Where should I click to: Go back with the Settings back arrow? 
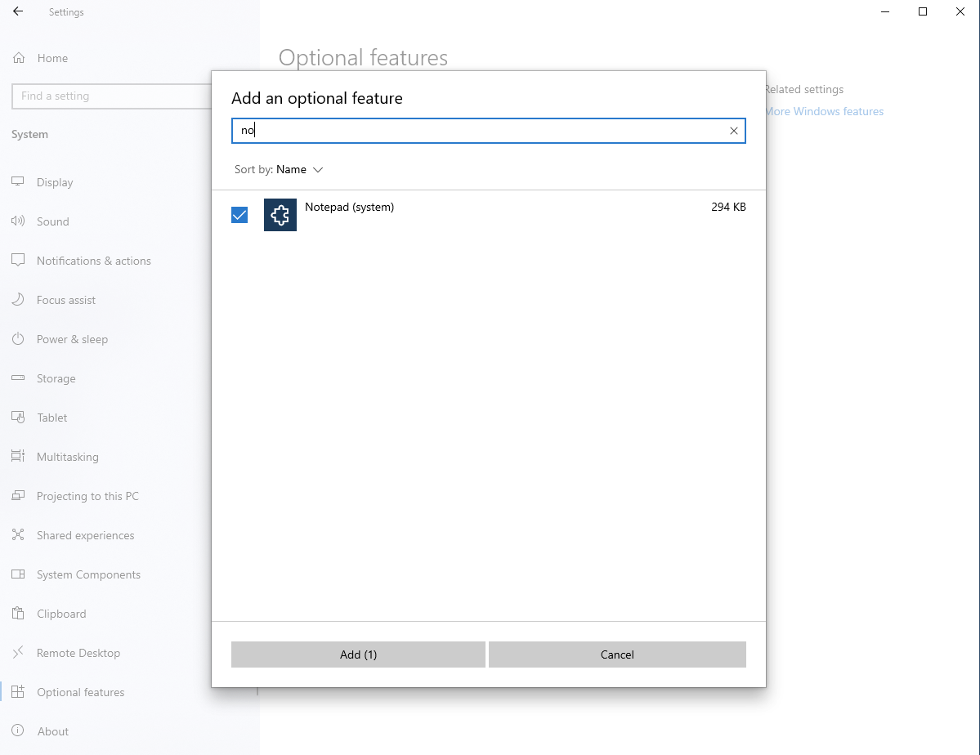[x=18, y=12]
